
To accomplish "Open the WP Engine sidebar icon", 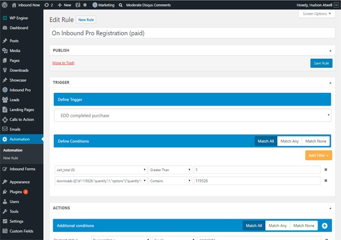I will [5, 18].
